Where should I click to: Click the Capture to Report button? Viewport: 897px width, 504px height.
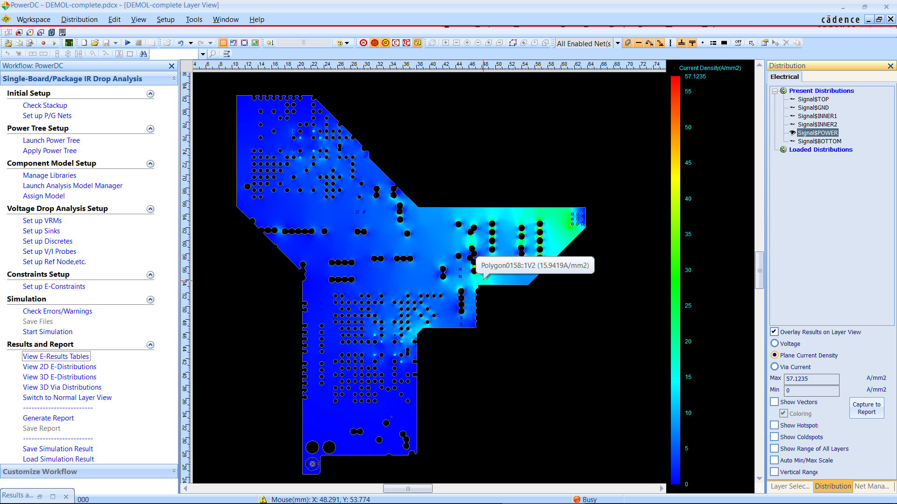coord(866,408)
